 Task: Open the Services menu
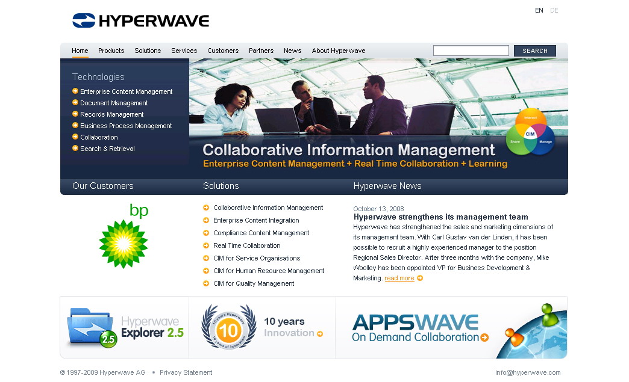184,51
